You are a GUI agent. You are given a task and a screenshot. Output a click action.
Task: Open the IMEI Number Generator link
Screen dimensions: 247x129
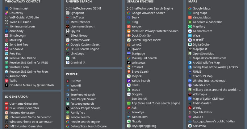[x=26, y=126]
